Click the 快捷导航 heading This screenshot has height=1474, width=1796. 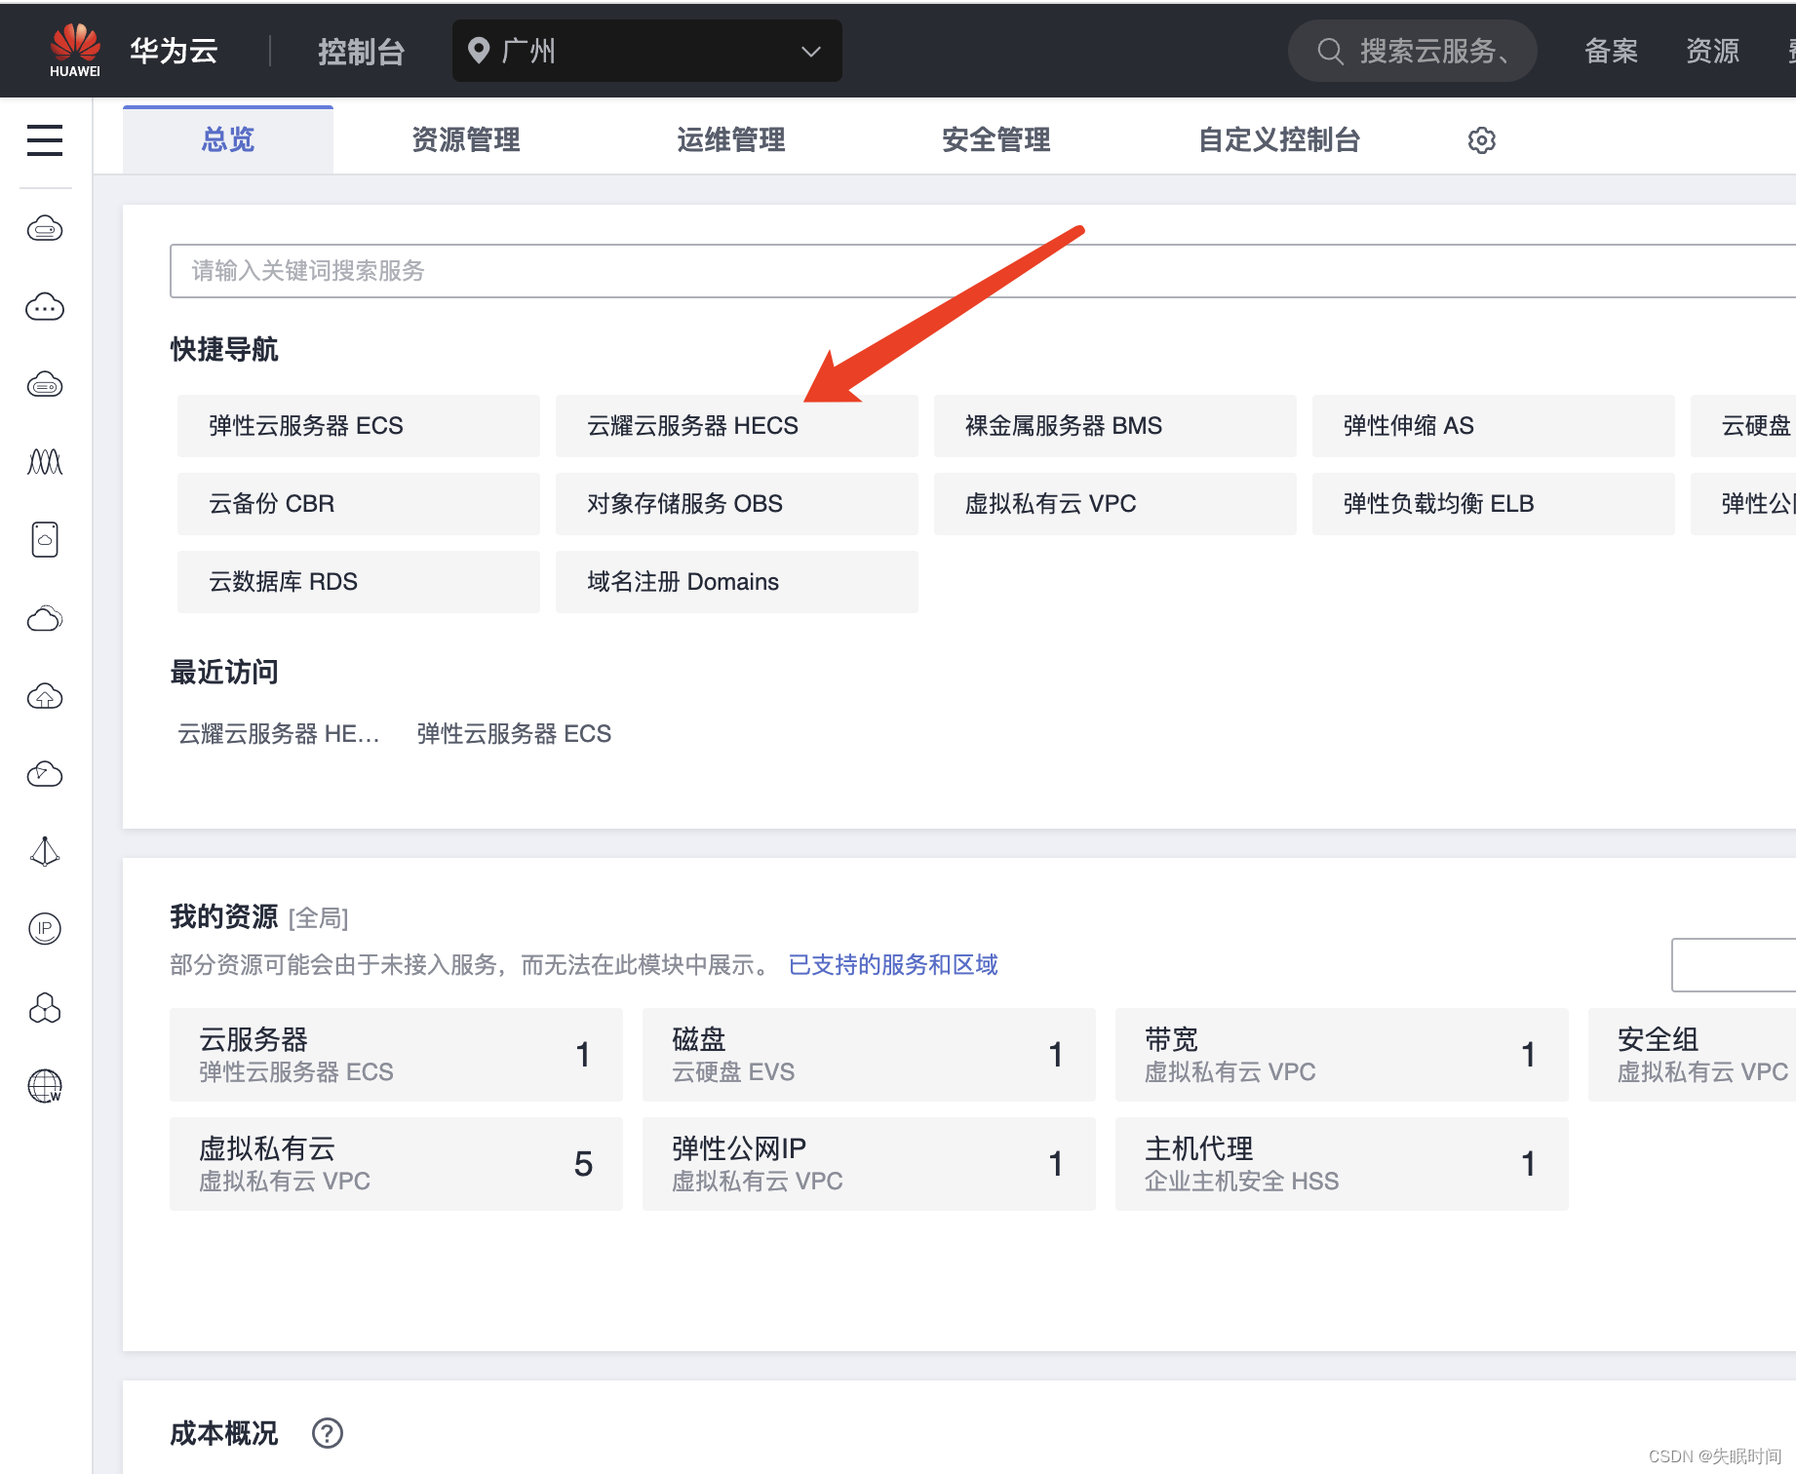pos(224,349)
